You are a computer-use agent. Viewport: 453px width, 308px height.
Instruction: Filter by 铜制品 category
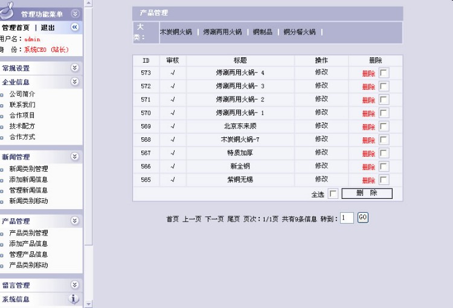tap(263, 32)
